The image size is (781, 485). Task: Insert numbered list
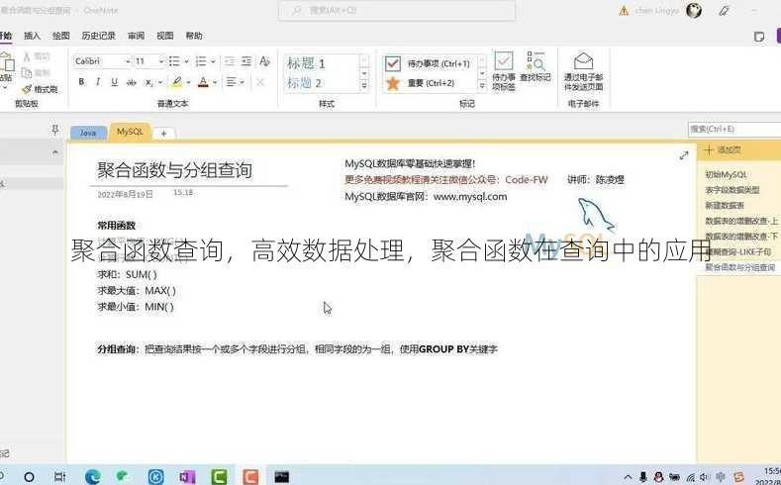[201, 61]
